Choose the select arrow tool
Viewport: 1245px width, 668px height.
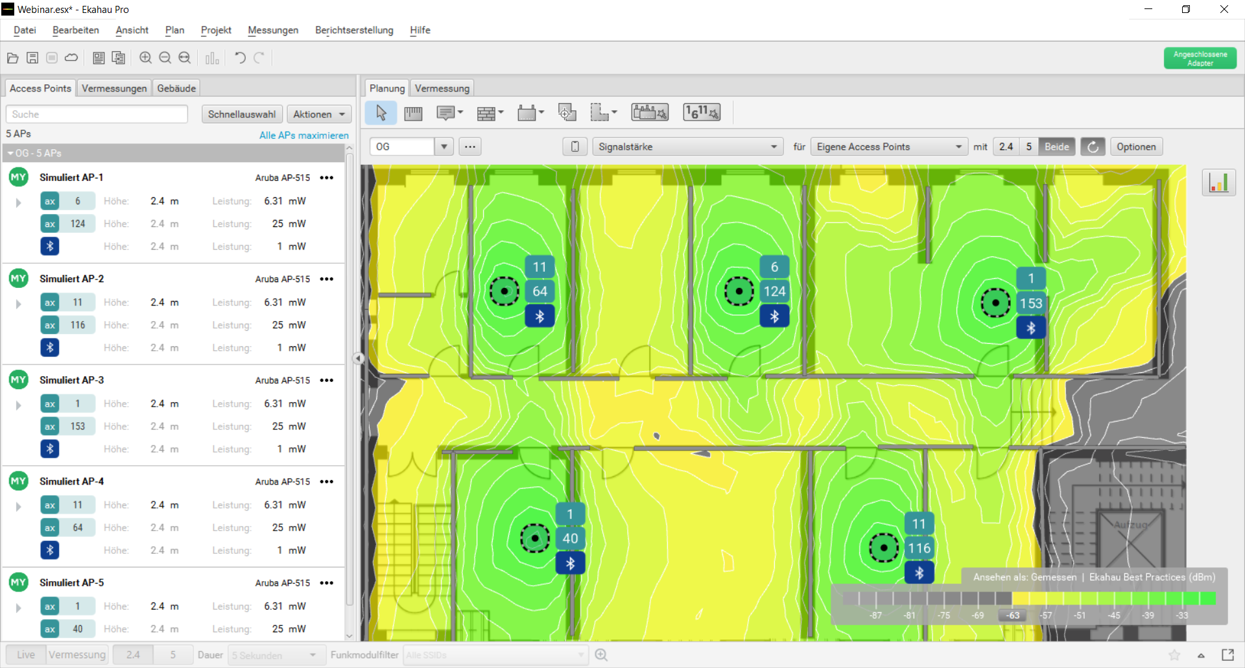click(x=381, y=113)
